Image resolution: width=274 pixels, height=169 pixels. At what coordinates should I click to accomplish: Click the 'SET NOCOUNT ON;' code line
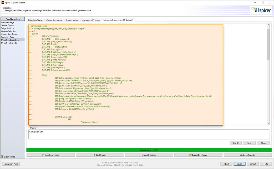(x=50, y=36)
